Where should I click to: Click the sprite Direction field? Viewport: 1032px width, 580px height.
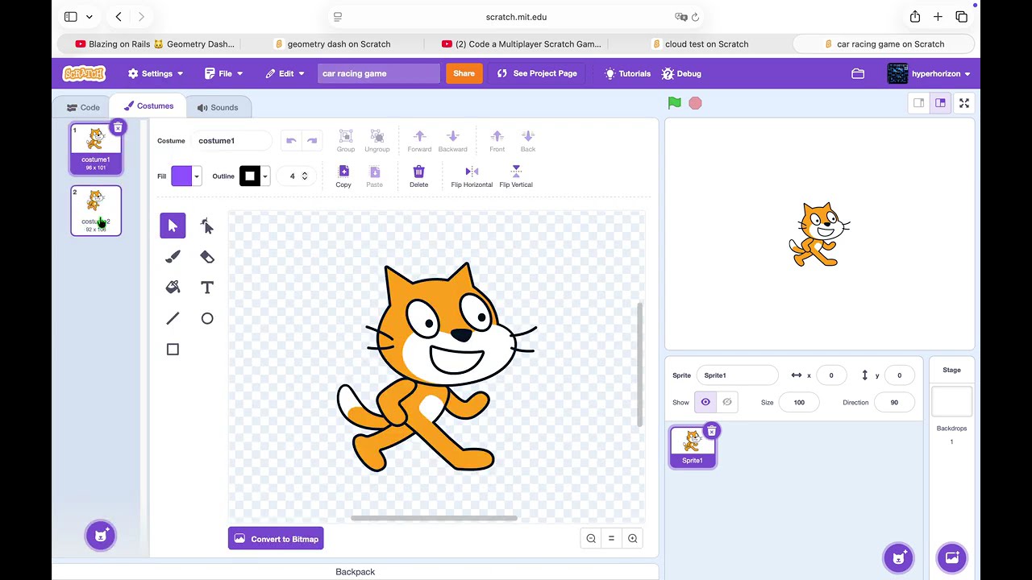(x=894, y=403)
